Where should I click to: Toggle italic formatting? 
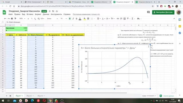click(x=73, y=19)
